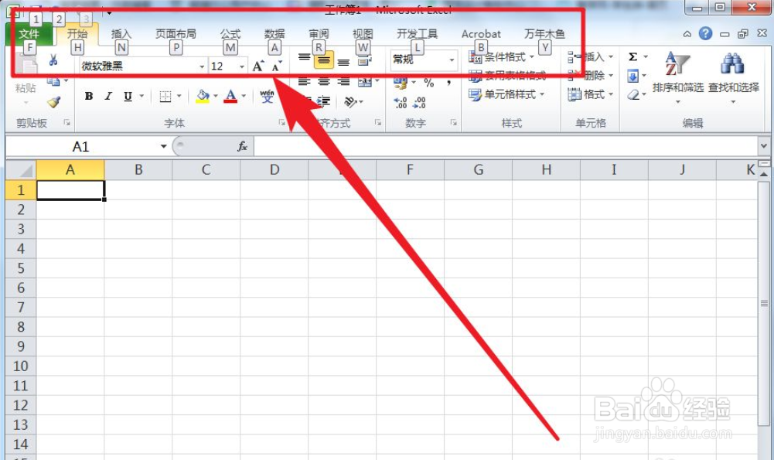Open the 单元格样式 dropdown
The image size is (774, 460).
tap(507, 94)
